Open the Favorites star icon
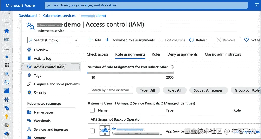Viewport: 261px width, 139px height. point(7,57)
